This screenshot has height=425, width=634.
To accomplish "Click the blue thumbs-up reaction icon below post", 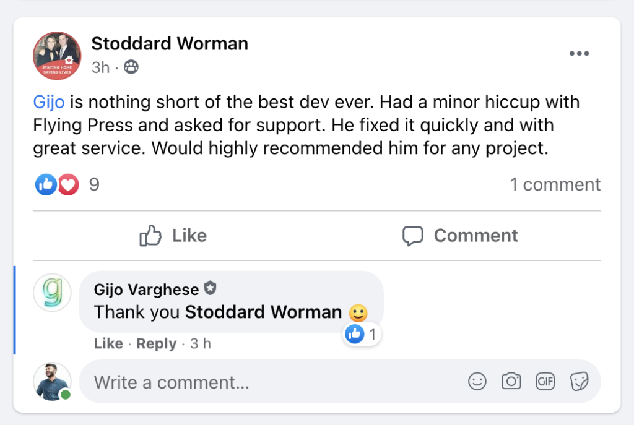I will 46,184.
